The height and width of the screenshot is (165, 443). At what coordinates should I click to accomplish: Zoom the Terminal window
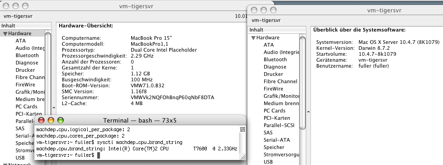61,121
